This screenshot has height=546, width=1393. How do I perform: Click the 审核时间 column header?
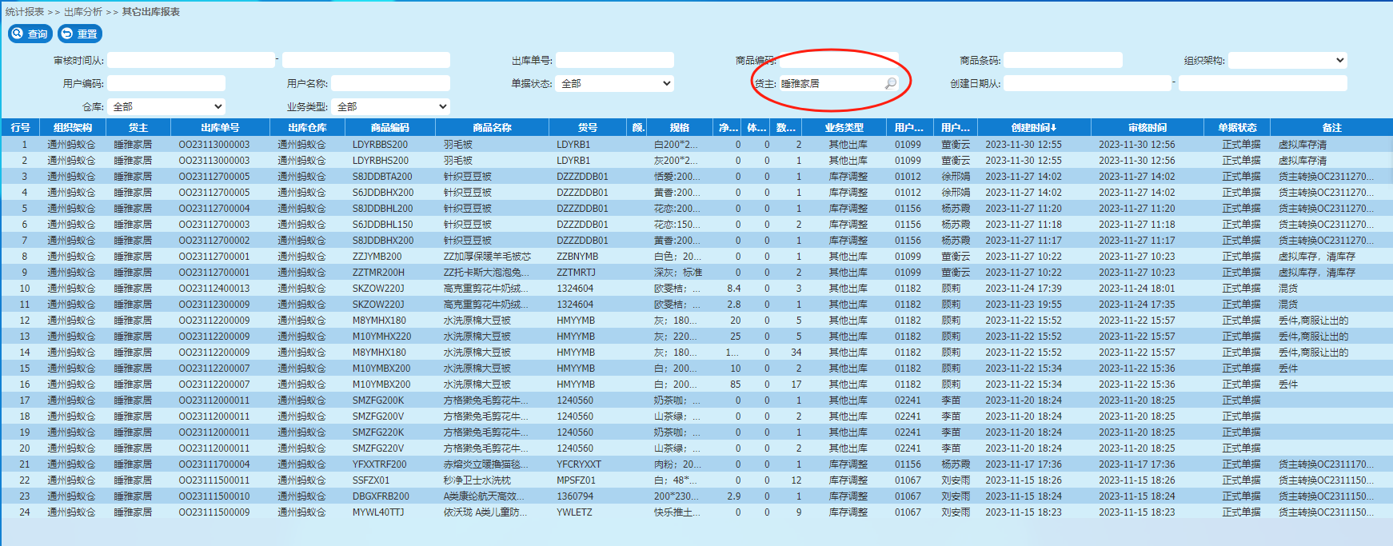(x=1147, y=127)
